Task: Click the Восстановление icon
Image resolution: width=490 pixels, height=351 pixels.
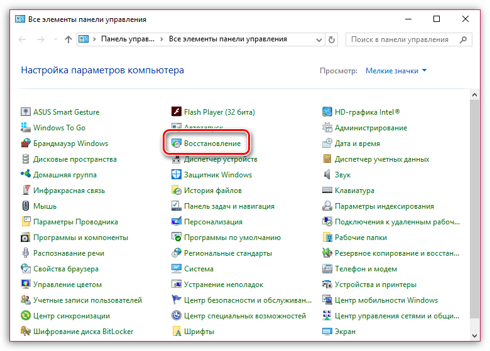Action: pos(177,144)
